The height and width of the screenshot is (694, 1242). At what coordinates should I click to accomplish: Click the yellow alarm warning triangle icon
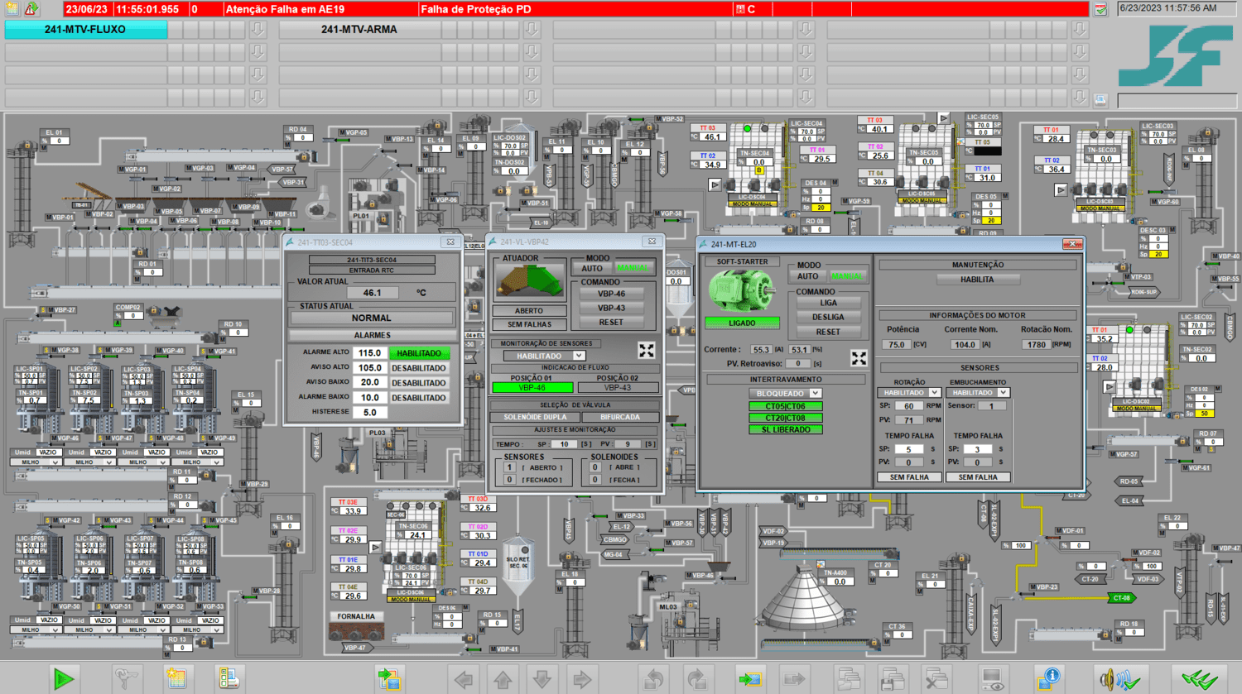coord(31,8)
